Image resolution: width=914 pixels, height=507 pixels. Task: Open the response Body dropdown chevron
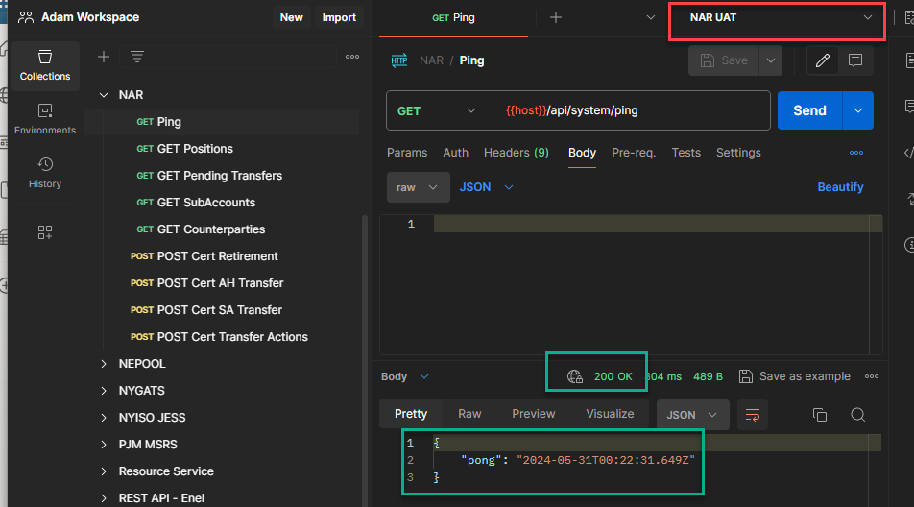(x=424, y=376)
